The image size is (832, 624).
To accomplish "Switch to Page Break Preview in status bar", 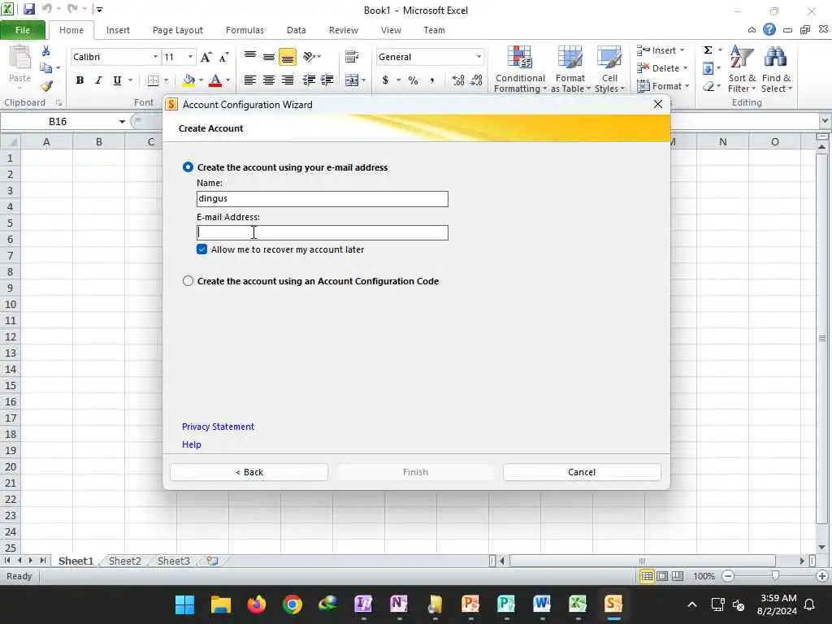I will point(678,576).
